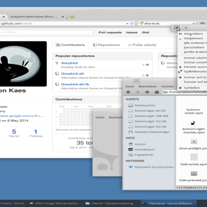Viewport: 207px width, 207px height.
Task: Open Datei menu in the rear grey window
Action: 100,117
